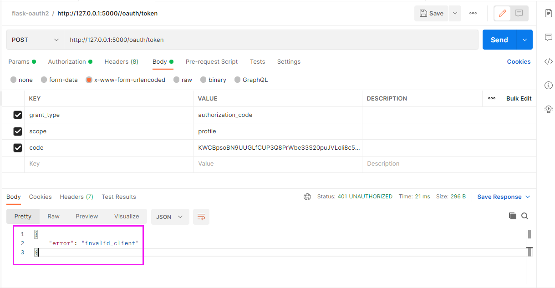Screen dimensions: 555x288
Task: Search the response with magnifier icon
Action: pyautogui.click(x=525, y=216)
